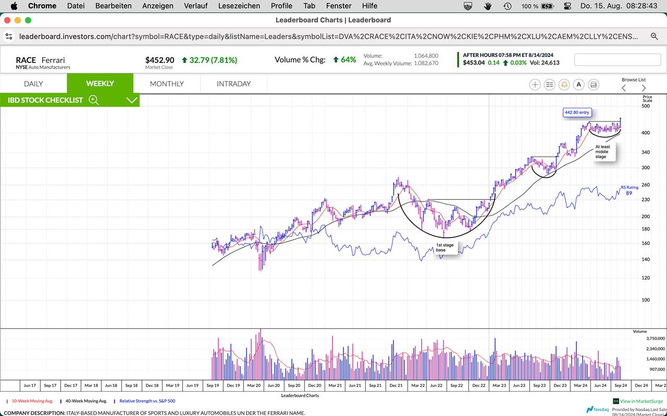Expand the IBD Stock Checklist chevron
The image size is (667, 416).
pos(132,100)
